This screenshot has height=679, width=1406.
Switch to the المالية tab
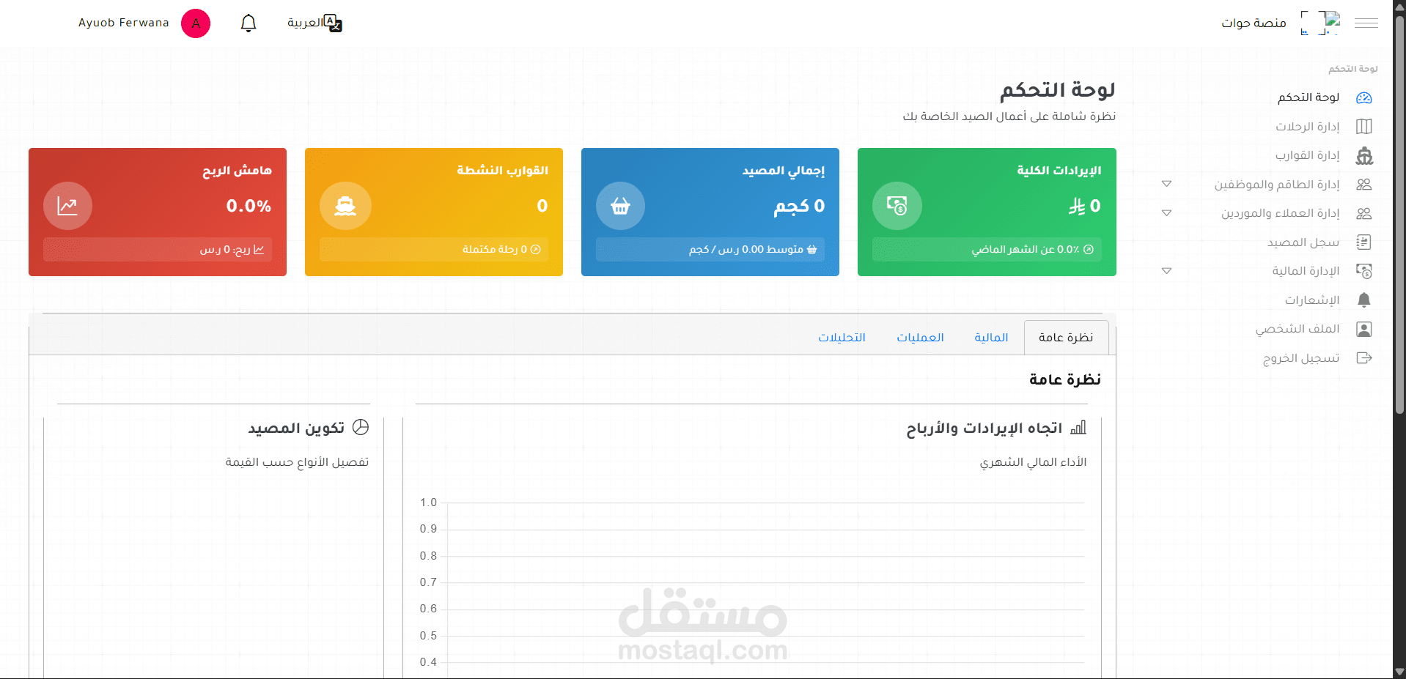pos(991,338)
